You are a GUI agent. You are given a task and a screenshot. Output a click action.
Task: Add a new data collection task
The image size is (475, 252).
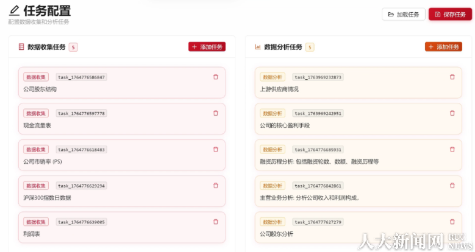click(207, 47)
